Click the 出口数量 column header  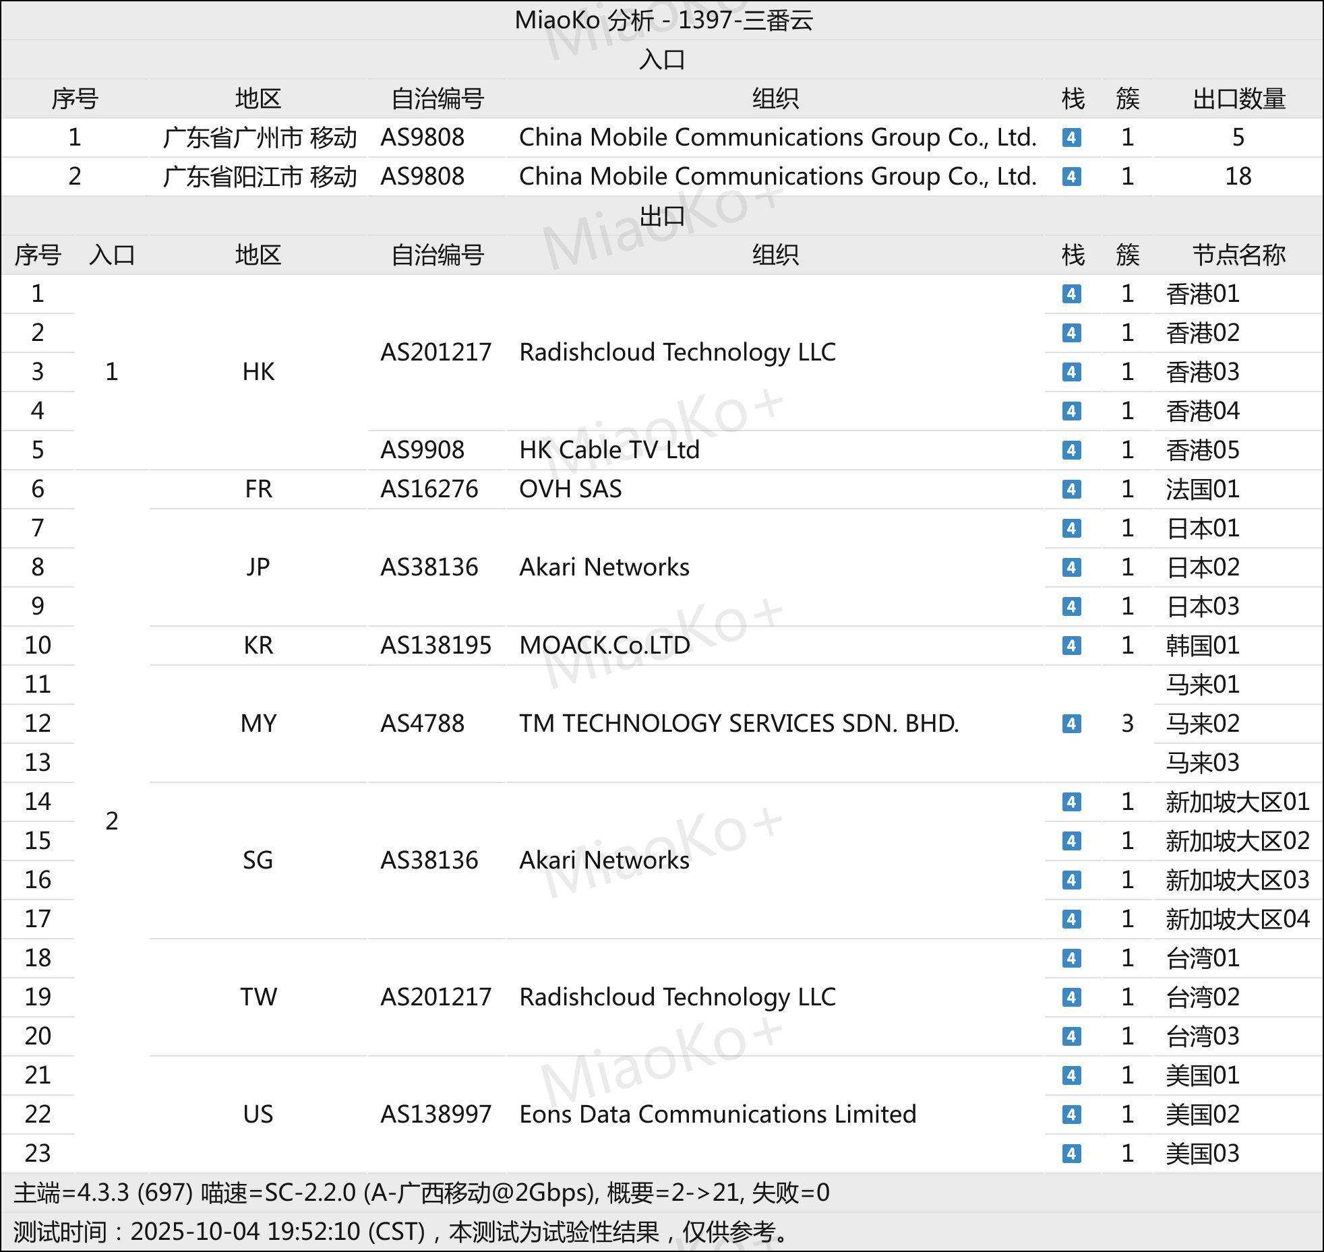1238,99
